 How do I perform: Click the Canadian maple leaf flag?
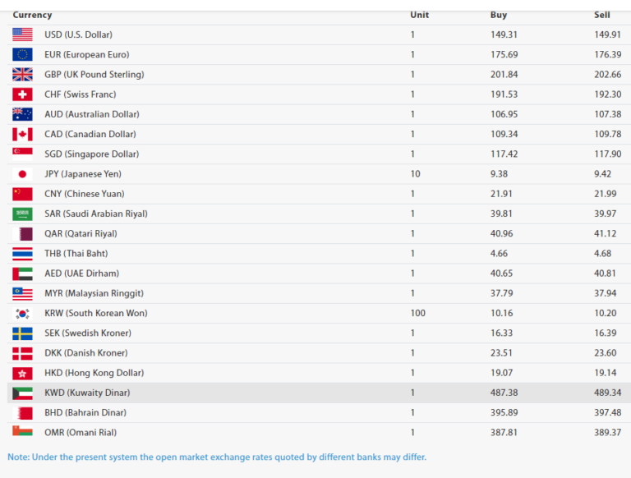(22, 134)
